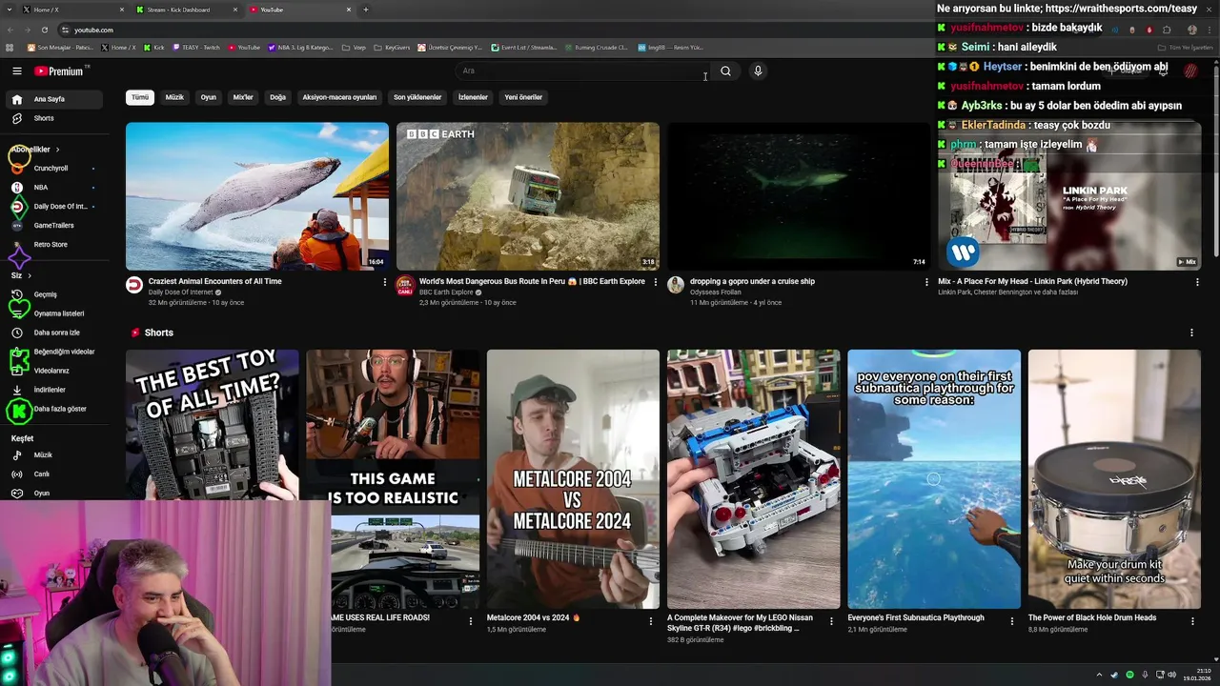Open the LEGO Nissan Skyline short
The height and width of the screenshot is (686, 1220).
754,479
